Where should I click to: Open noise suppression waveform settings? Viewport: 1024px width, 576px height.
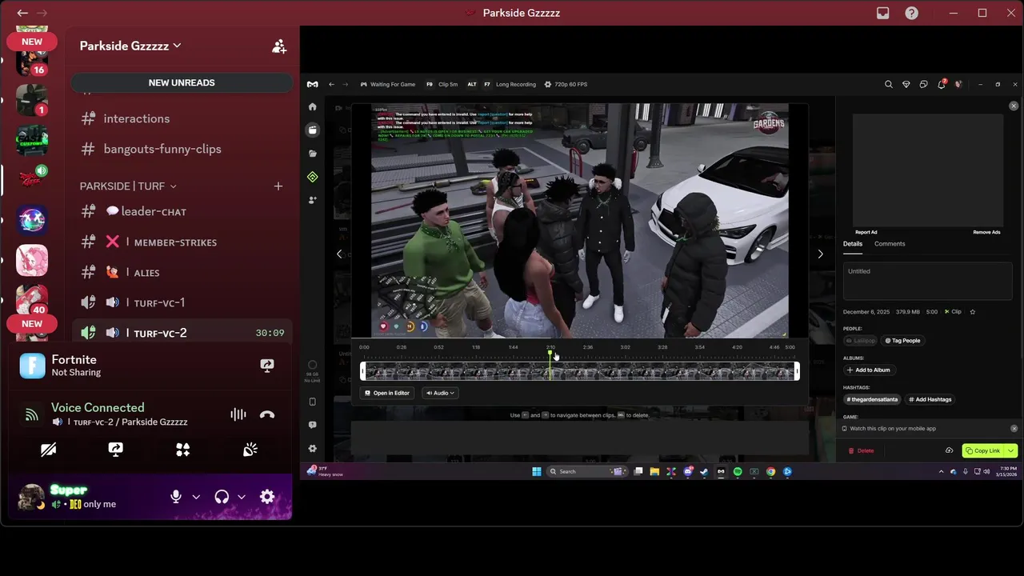pyautogui.click(x=238, y=414)
